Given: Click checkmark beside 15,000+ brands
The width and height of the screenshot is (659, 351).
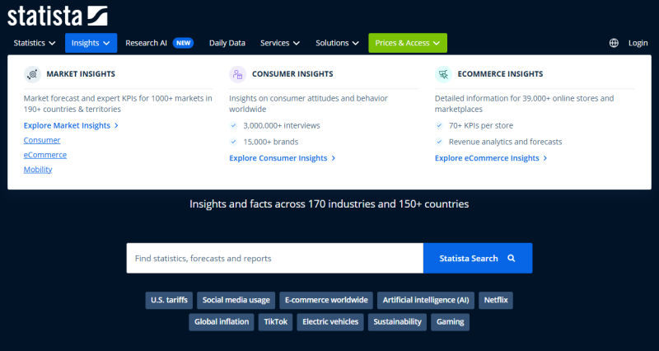Looking at the screenshot, I should [234, 142].
